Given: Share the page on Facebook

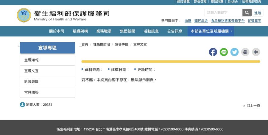Looking at the screenshot, I should 213,52.
